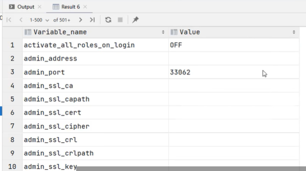Go to the next results page
This screenshot has height=171, width=306.
point(80,20)
